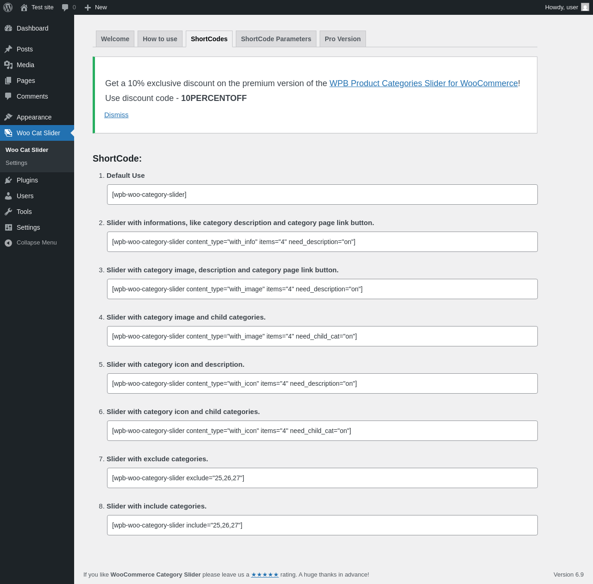Click the plus icon beside New
This screenshot has height=584, width=593.
pos(88,7)
